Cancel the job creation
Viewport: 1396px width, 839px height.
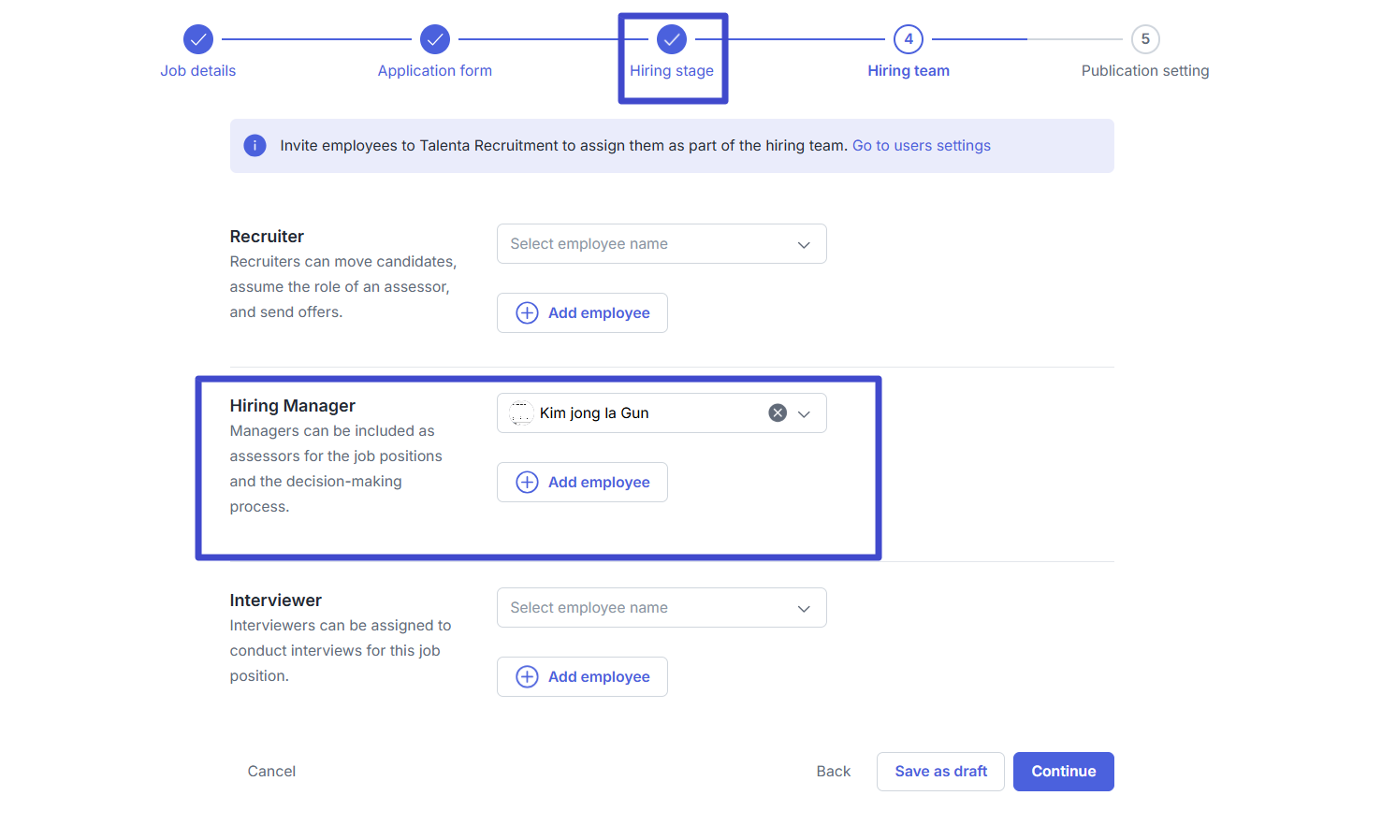click(271, 772)
